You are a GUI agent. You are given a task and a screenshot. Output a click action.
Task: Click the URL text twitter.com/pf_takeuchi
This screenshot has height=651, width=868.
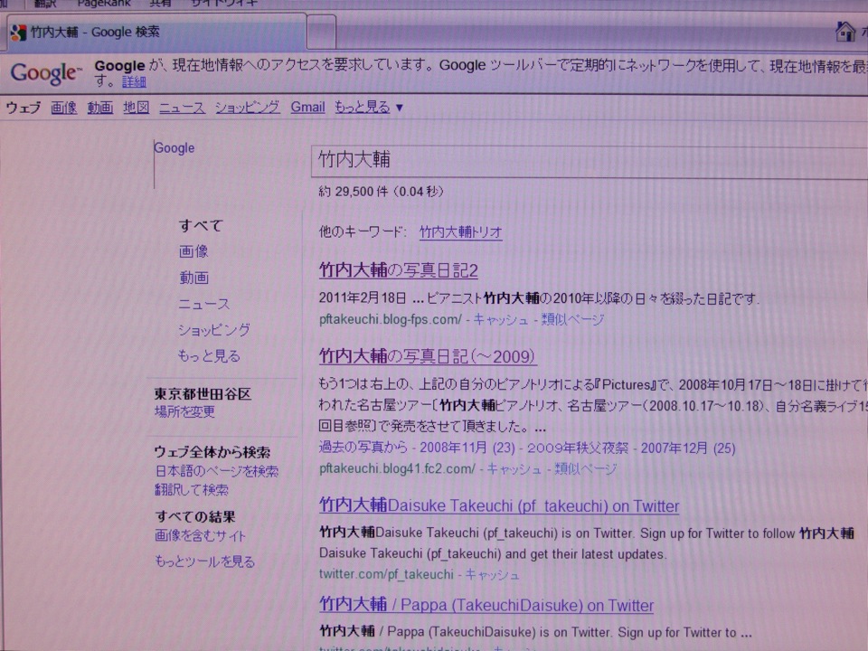[x=386, y=575]
